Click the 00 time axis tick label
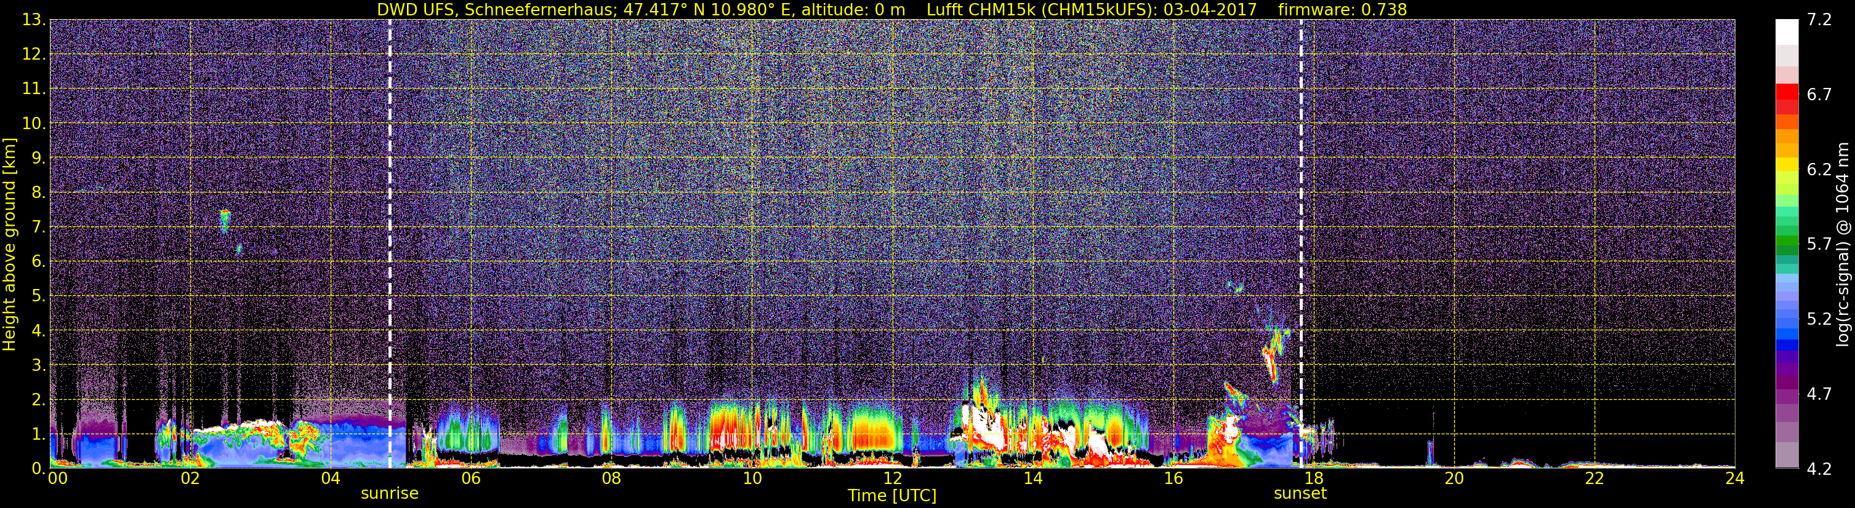 click(x=58, y=478)
